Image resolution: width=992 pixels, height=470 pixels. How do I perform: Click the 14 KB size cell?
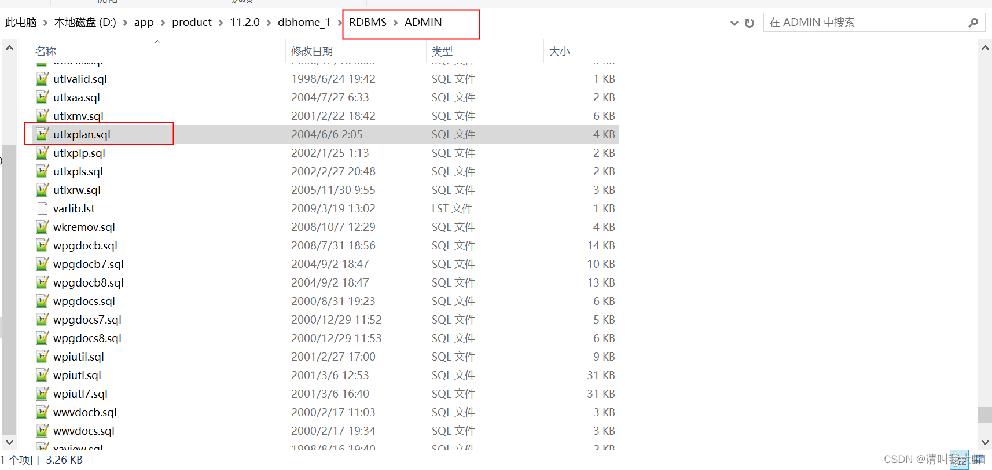click(x=601, y=245)
